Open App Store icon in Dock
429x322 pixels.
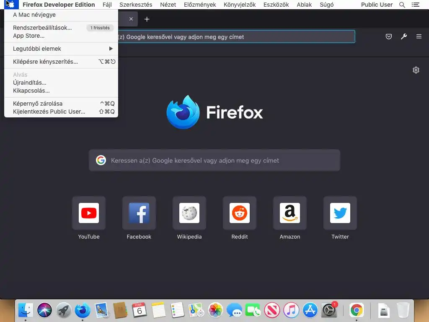(x=310, y=310)
